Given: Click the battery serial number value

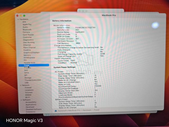Looking at the screenshot, I should coord(85,28).
